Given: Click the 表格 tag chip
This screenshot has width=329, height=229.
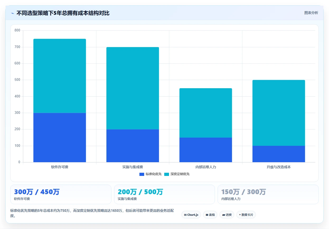Looking at the screenshot, I should click(x=210, y=215).
